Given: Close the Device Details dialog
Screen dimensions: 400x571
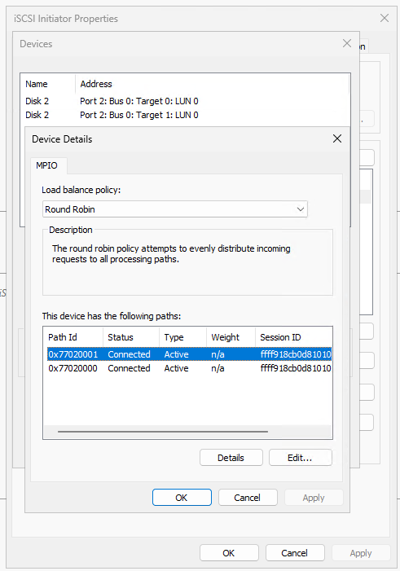Looking at the screenshot, I should [x=337, y=138].
